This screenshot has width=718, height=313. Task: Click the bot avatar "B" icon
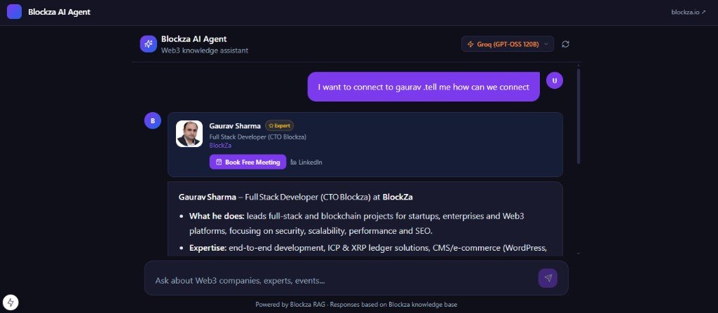(152, 121)
